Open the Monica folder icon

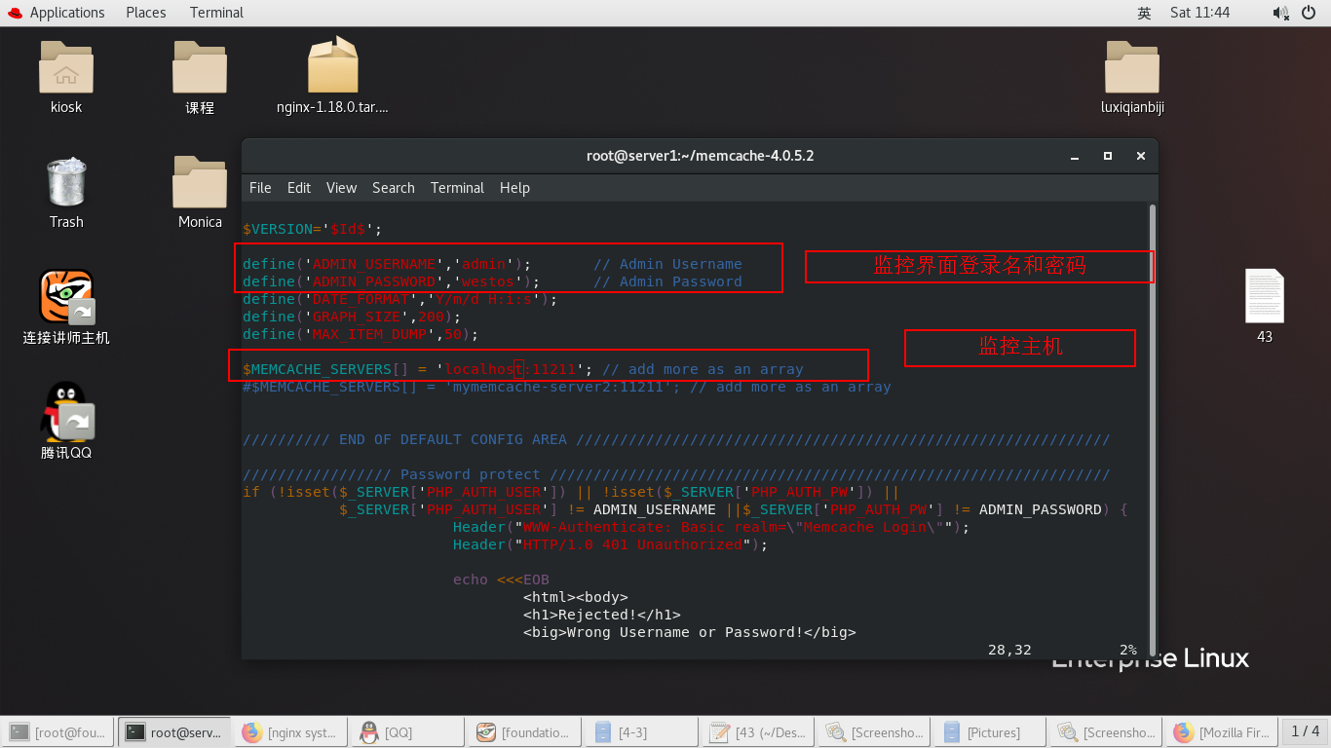200,182
